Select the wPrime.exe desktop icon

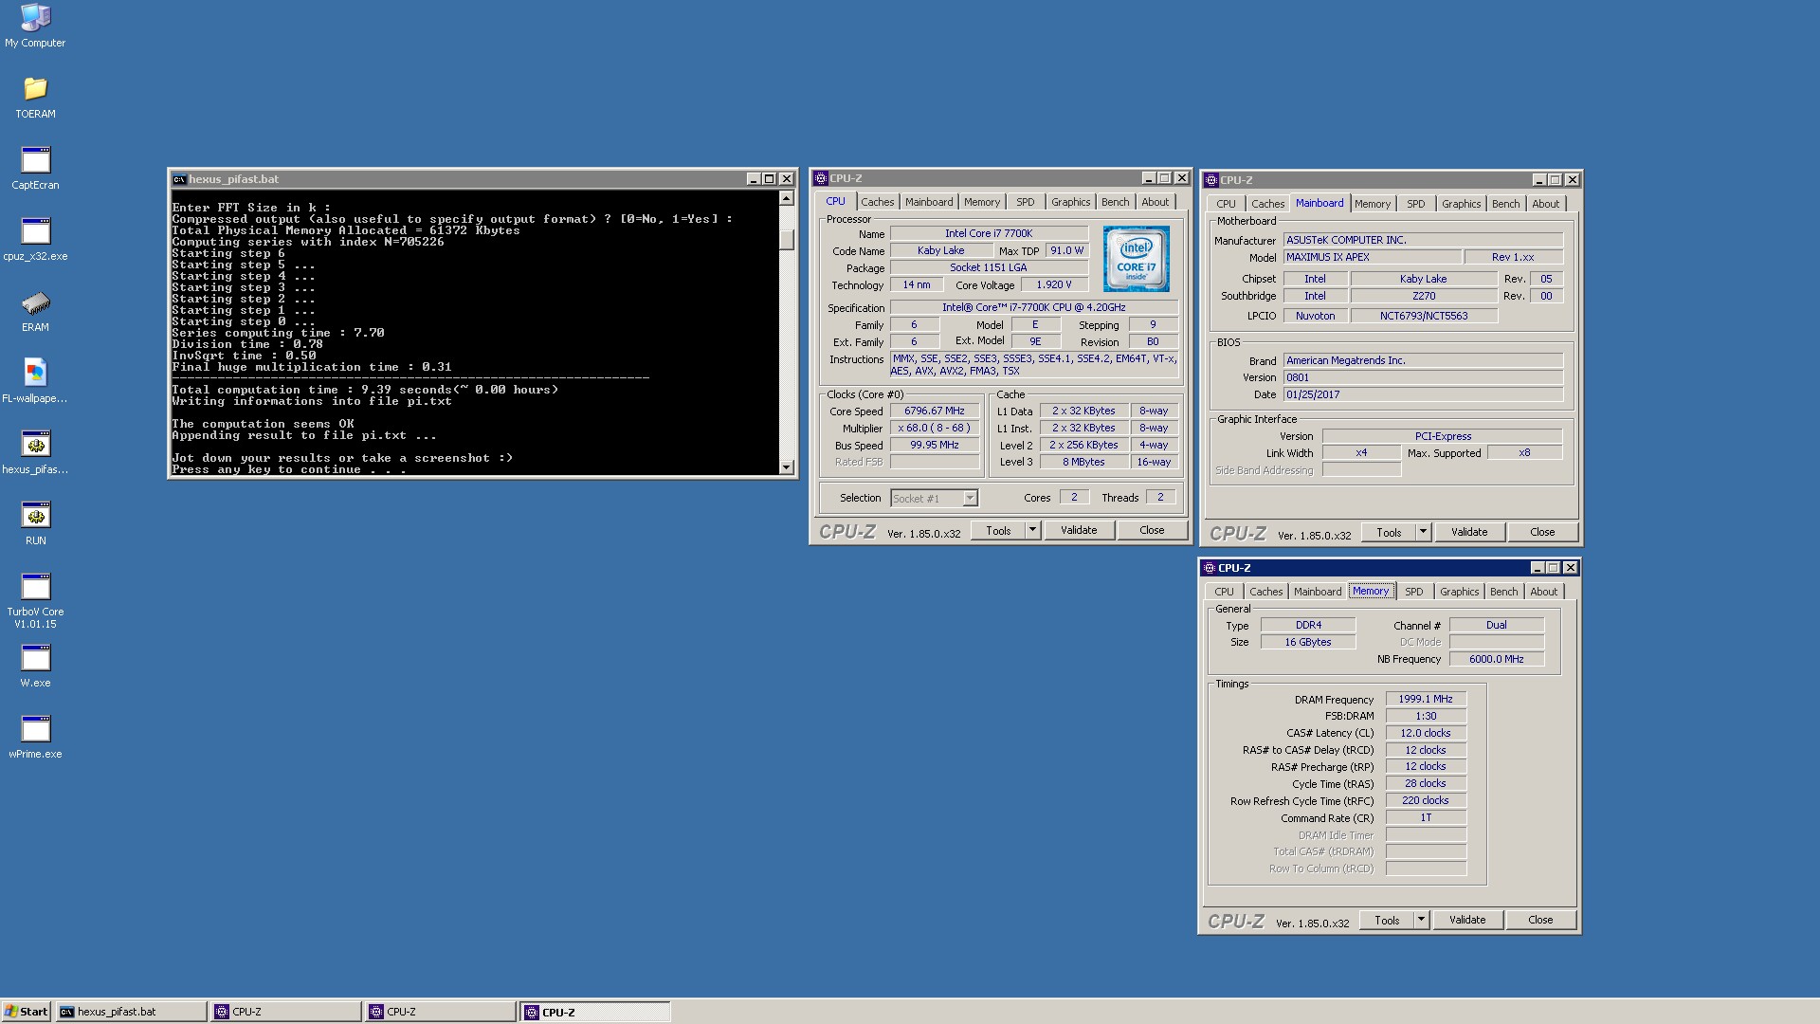[35, 737]
